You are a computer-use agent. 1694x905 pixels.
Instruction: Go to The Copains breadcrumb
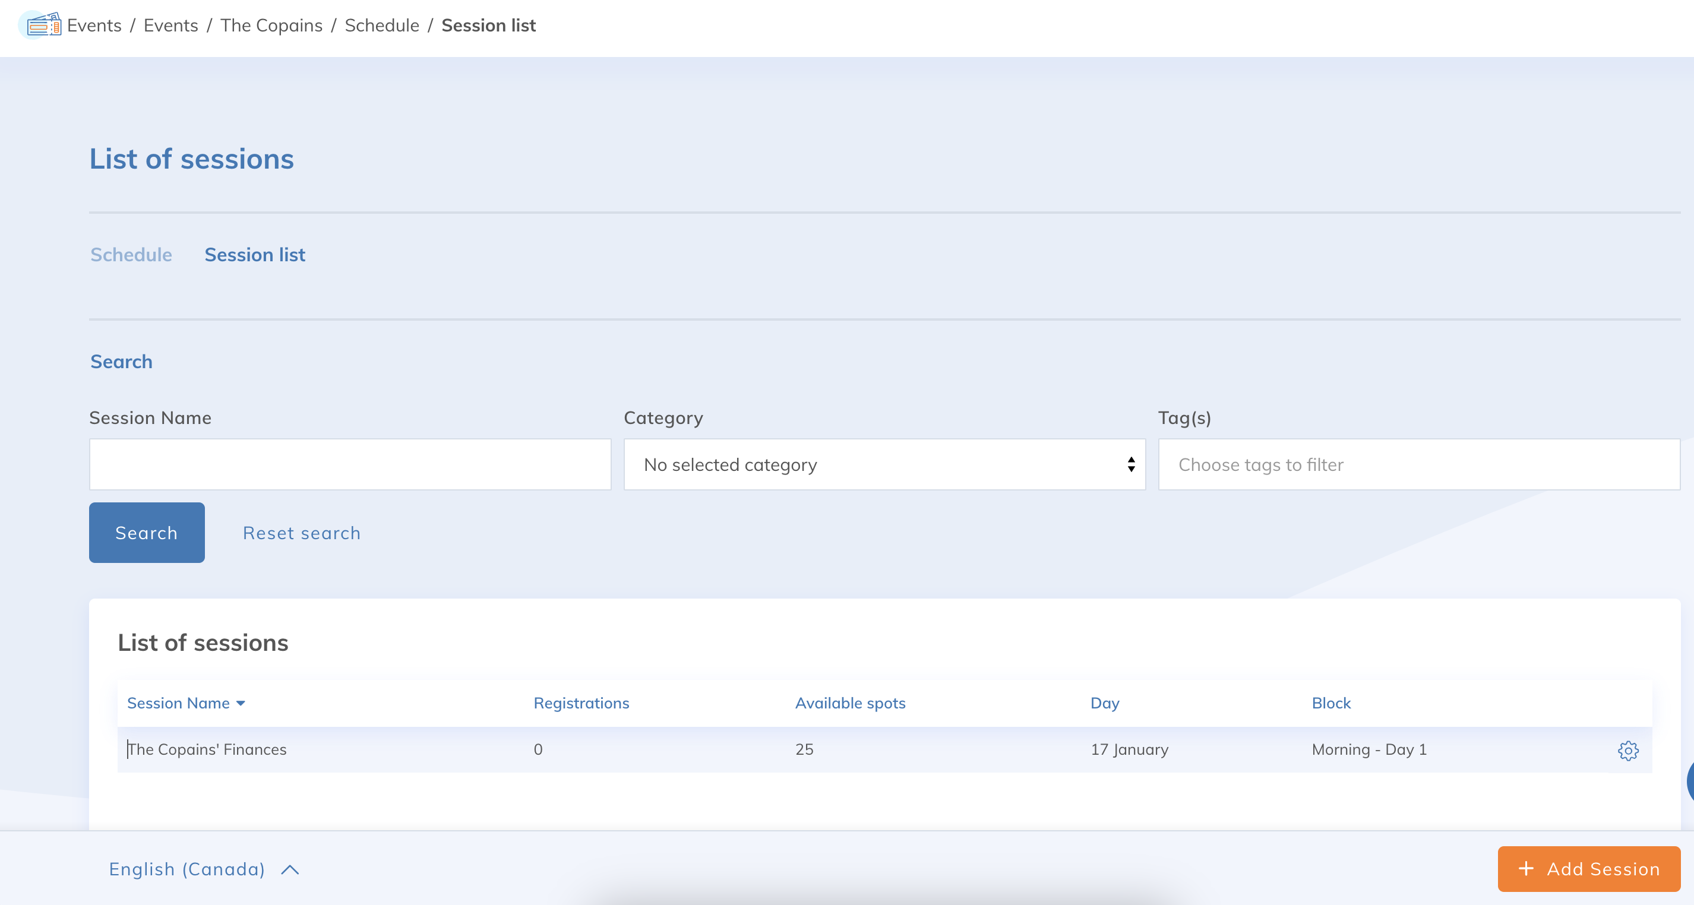(x=271, y=25)
